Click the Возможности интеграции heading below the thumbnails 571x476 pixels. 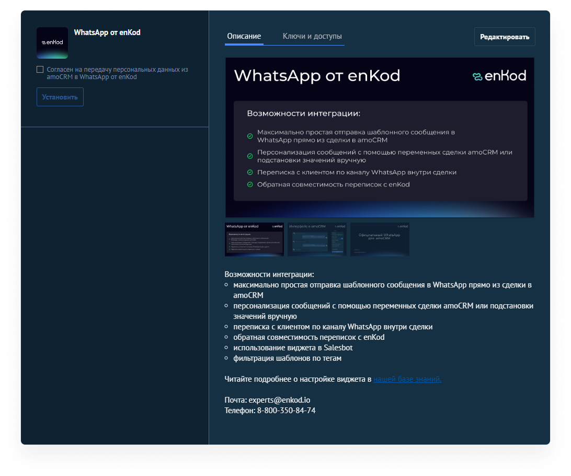coord(269,274)
